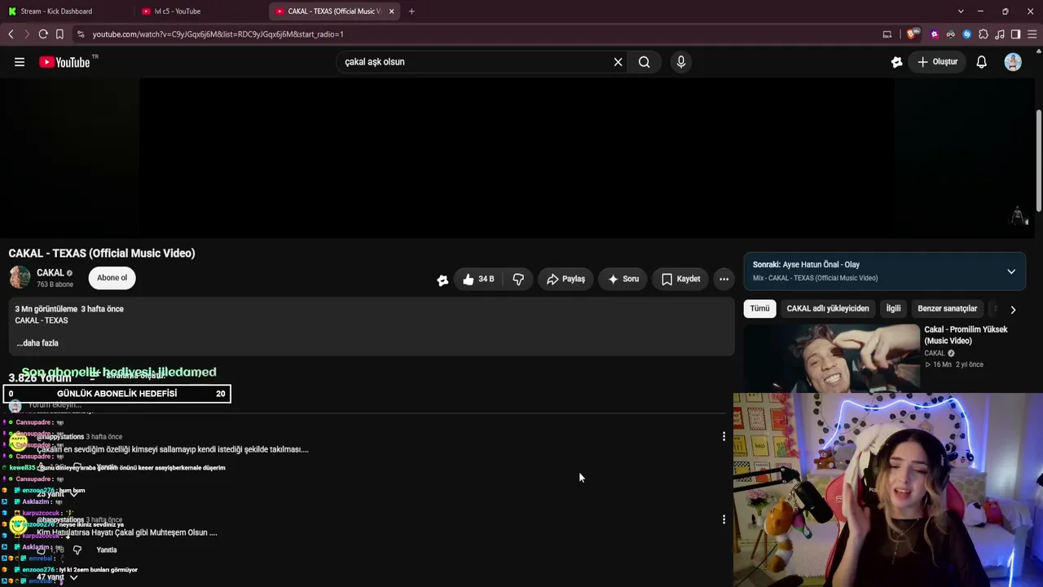This screenshot has width=1043, height=587.
Task: Select the CAKAL - TEXAS browser tab
Action: tap(334, 11)
